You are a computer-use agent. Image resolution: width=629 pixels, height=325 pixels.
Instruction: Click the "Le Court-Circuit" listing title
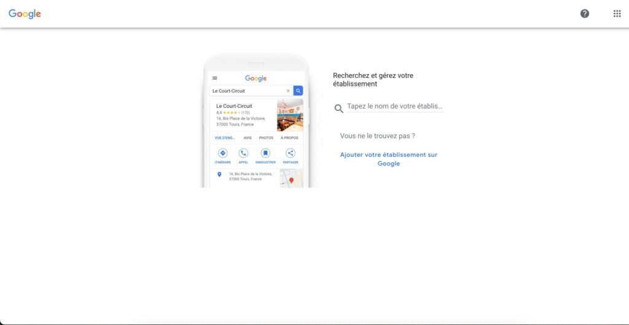(x=234, y=106)
